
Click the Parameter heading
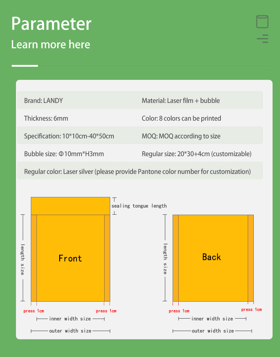coord(51,23)
